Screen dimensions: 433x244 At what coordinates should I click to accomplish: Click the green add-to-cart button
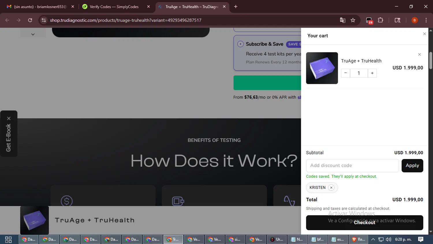coord(267,83)
